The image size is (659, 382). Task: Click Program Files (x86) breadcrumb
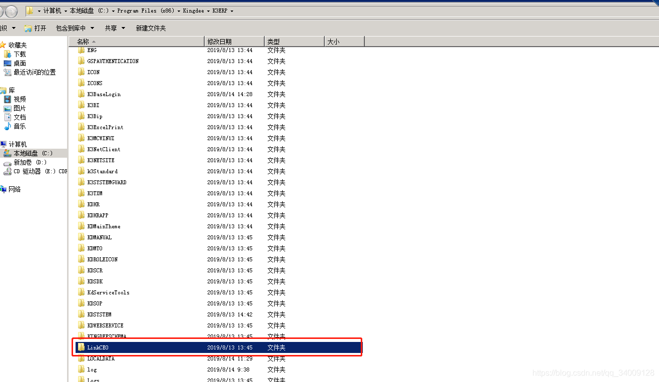(146, 11)
